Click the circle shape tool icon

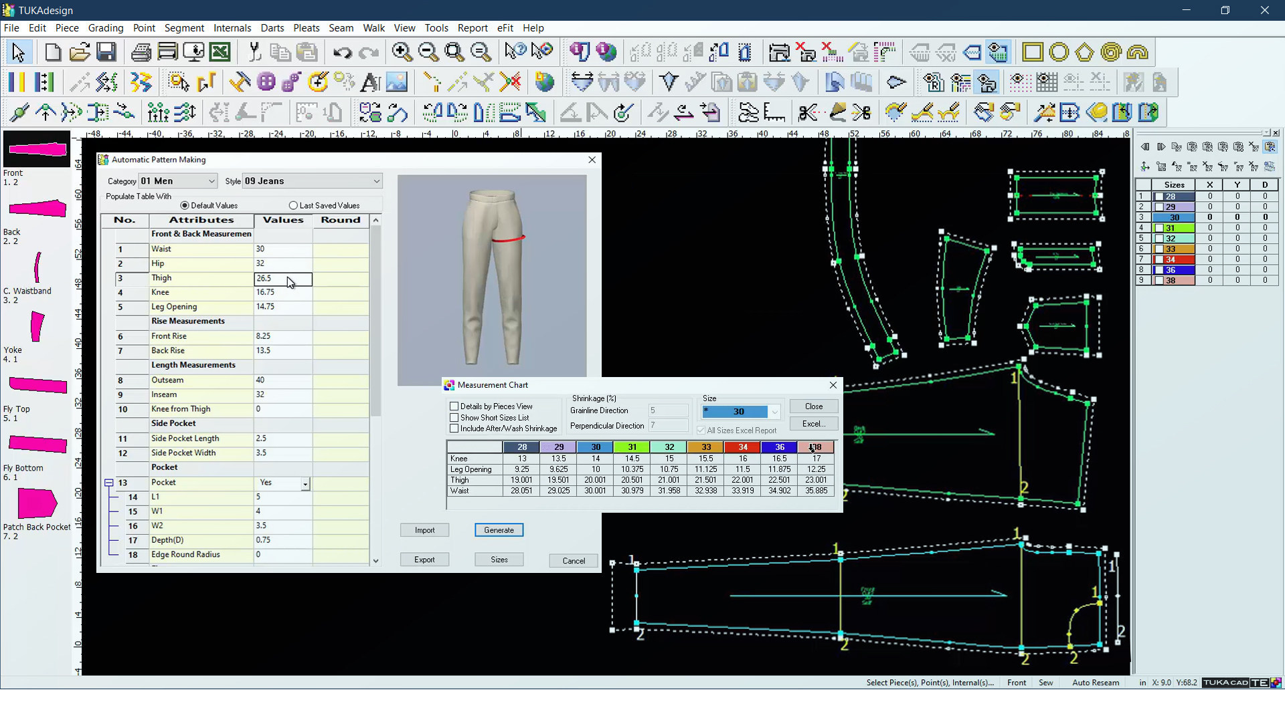coord(1059,52)
